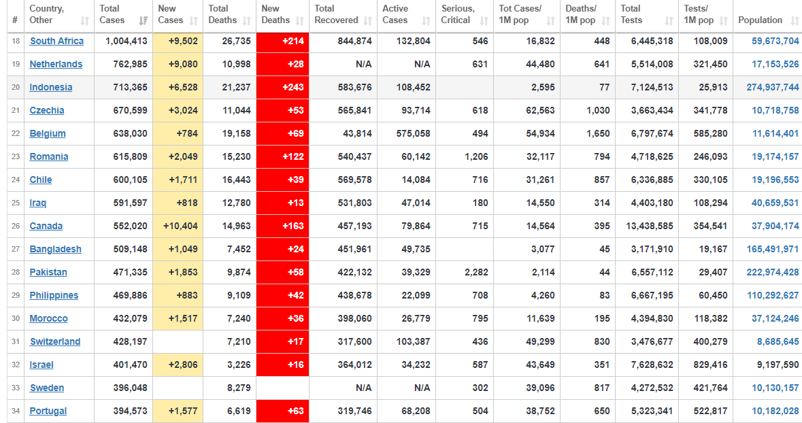The width and height of the screenshot is (802, 423).
Task: Open Czechia population 10,718,758 link
Action: click(775, 110)
